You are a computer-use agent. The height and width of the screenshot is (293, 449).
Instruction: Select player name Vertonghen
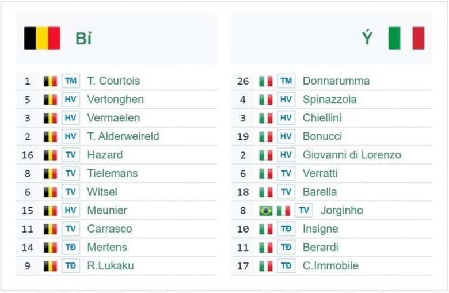[x=115, y=100]
